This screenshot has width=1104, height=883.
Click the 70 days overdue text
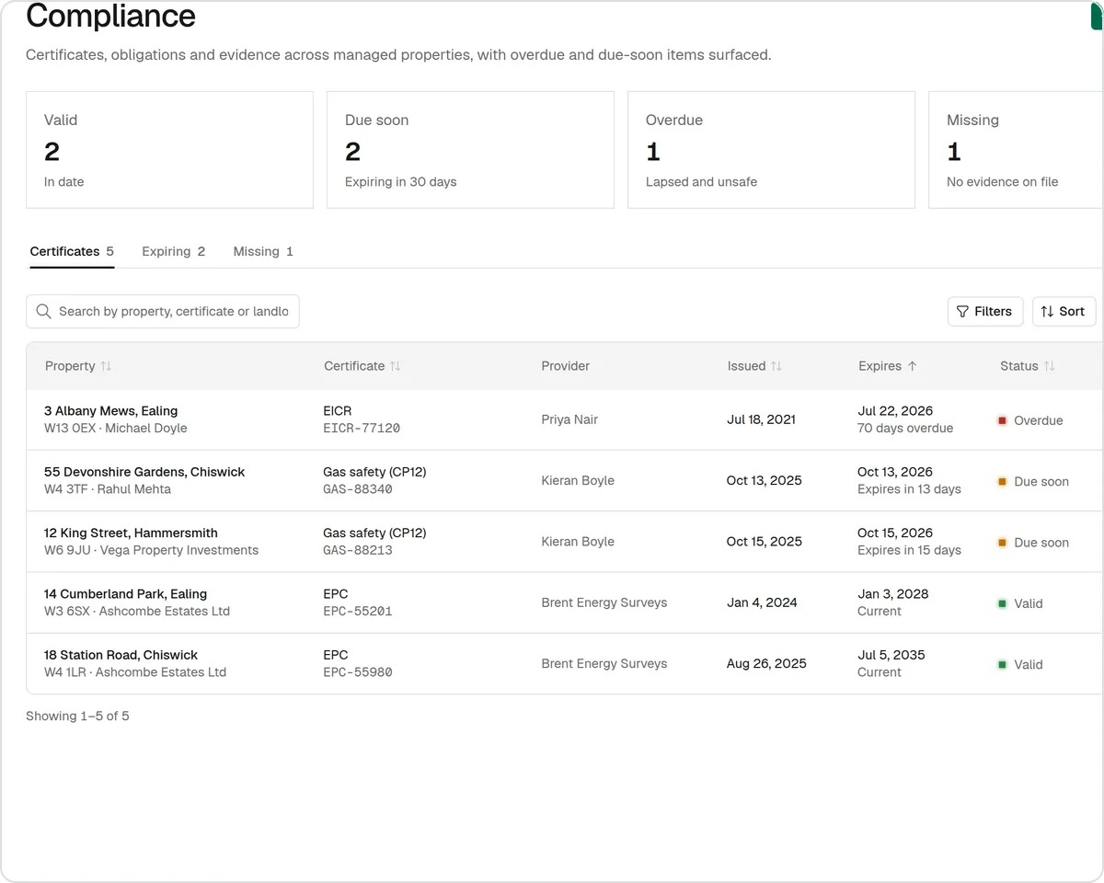[905, 429]
